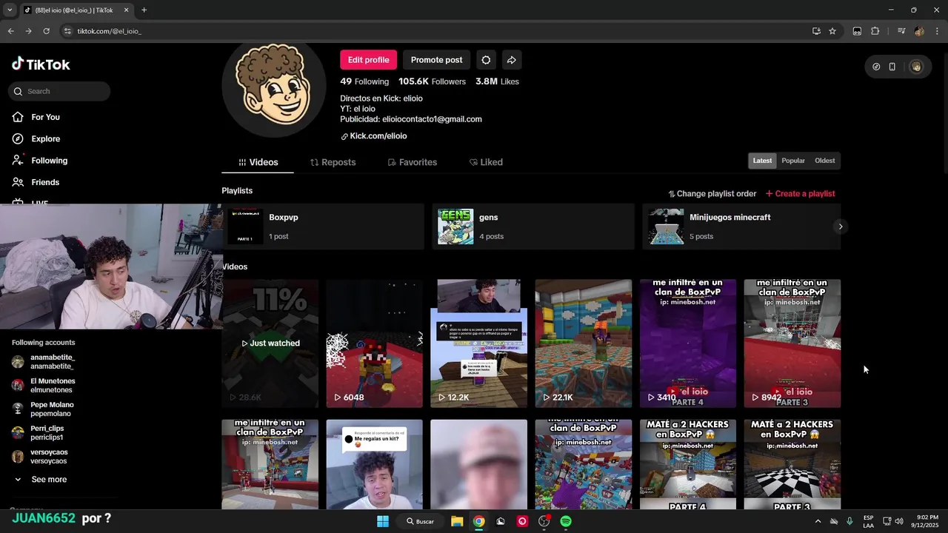Viewport: 948px width, 533px height.
Task: Reload the page in Chrome
Action: click(x=46, y=31)
